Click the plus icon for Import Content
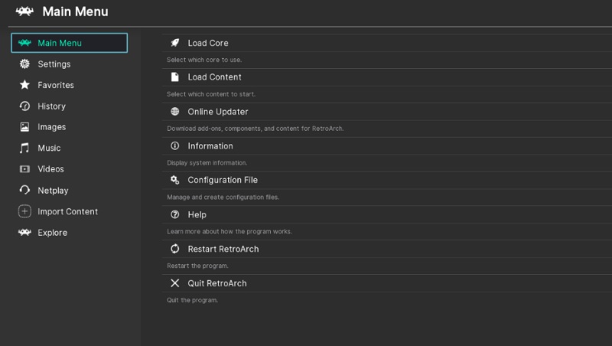The height and width of the screenshot is (346, 612). tap(24, 211)
